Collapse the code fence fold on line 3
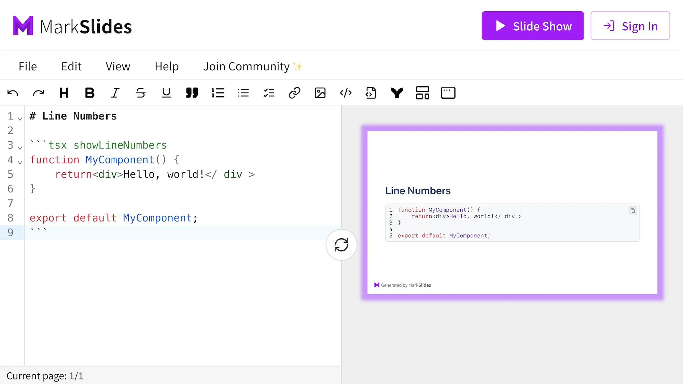This screenshot has width=683, height=384. tap(20, 148)
